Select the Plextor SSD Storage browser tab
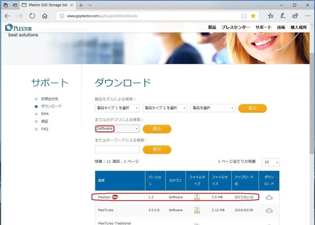 click(48, 5)
